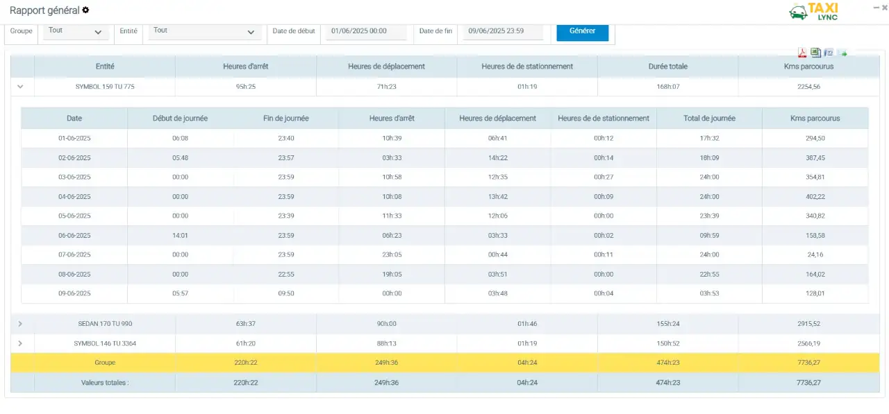Click the 14:01 start-of-day cell
This screenshot has width=889, height=414.
tap(180, 236)
